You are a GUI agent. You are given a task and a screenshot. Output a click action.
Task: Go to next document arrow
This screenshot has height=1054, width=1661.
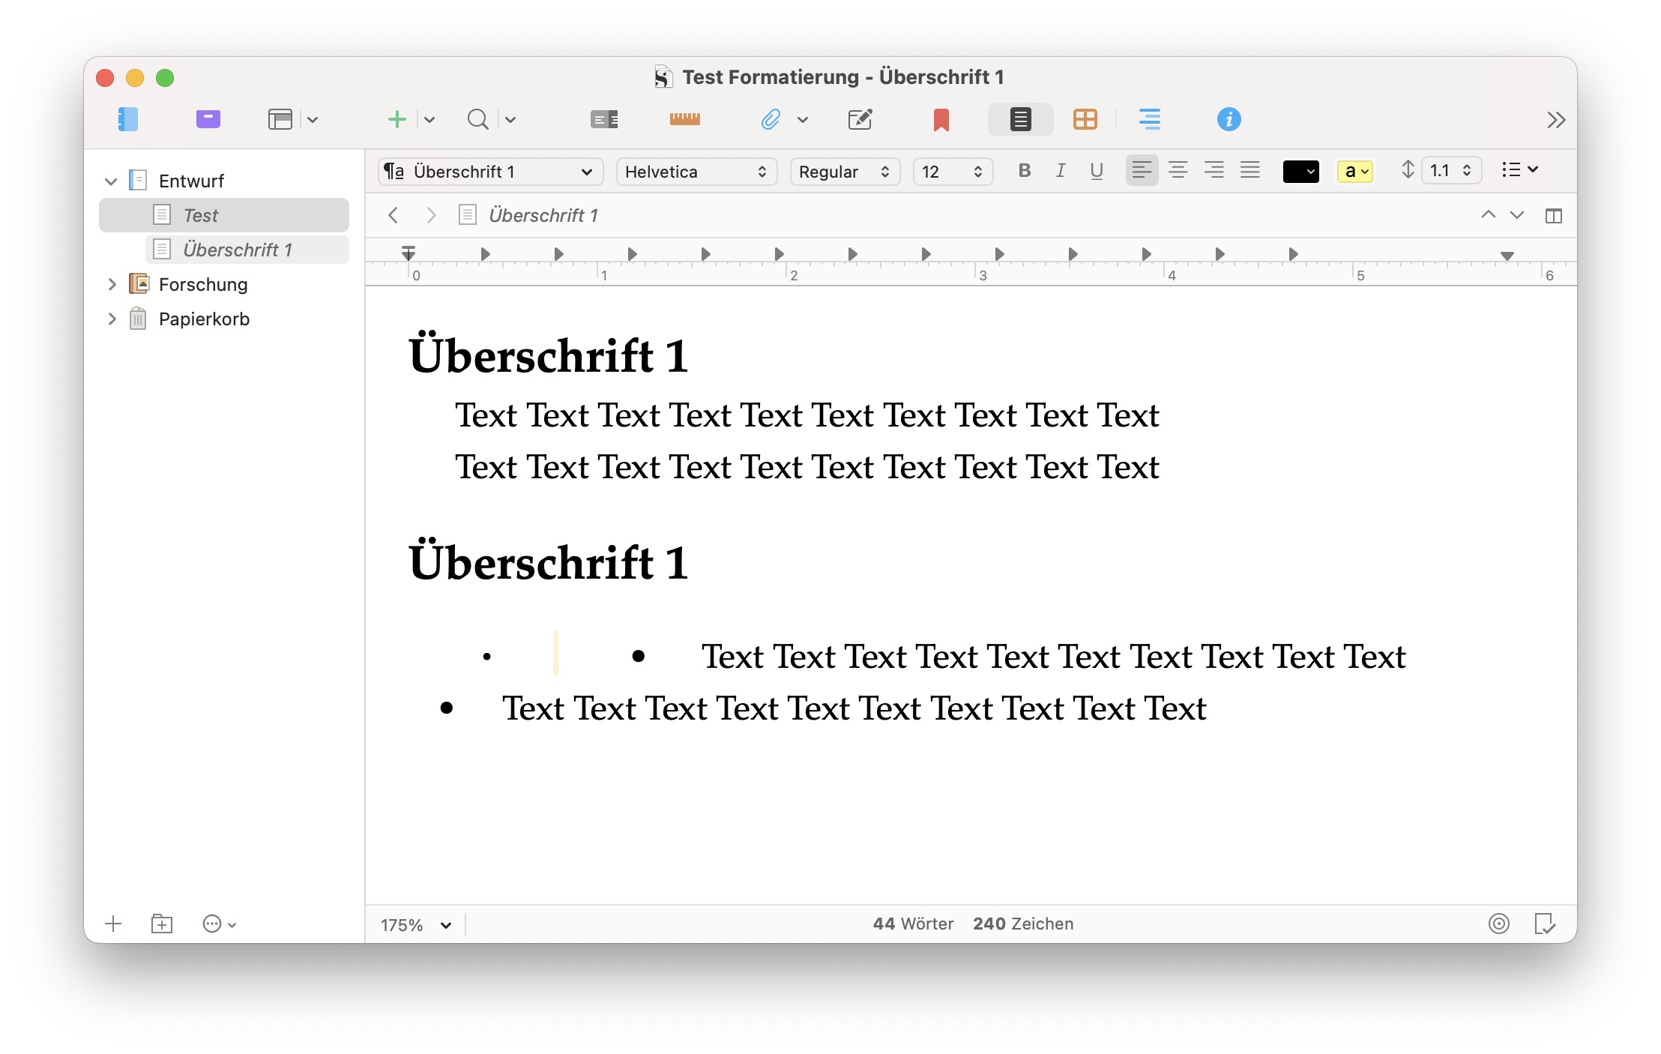(1517, 215)
